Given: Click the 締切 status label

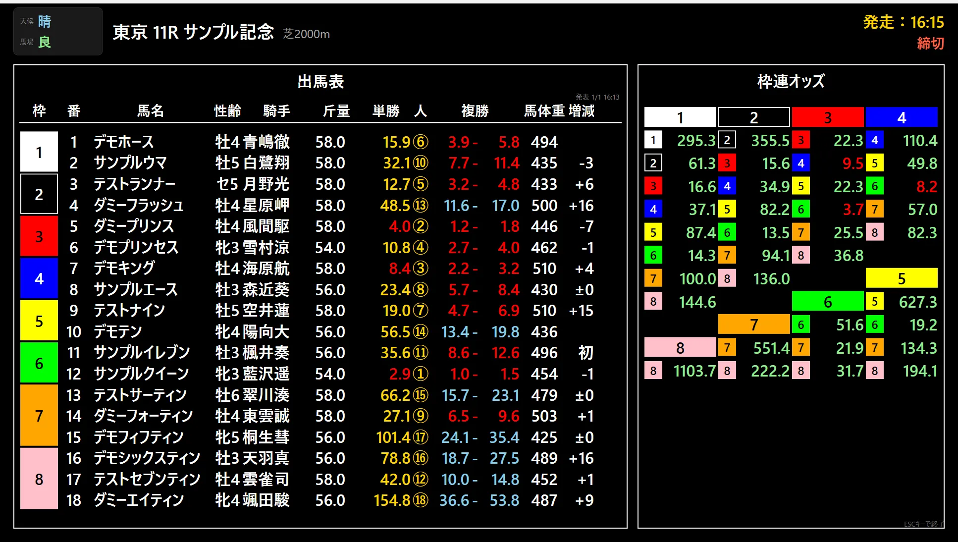Looking at the screenshot, I should click(x=930, y=43).
